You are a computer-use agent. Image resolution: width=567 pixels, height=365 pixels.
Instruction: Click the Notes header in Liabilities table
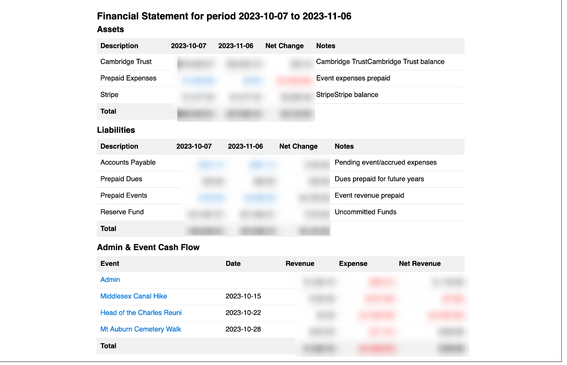tap(344, 147)
